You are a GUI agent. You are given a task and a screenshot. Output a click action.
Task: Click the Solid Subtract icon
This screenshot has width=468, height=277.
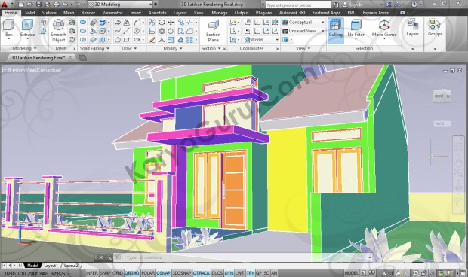pyautogui.click(x=83, y=31)
